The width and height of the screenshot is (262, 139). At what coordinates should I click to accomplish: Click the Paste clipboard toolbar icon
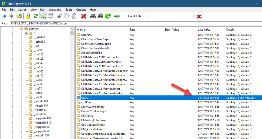pyautogui.click(x=75, y=16)
